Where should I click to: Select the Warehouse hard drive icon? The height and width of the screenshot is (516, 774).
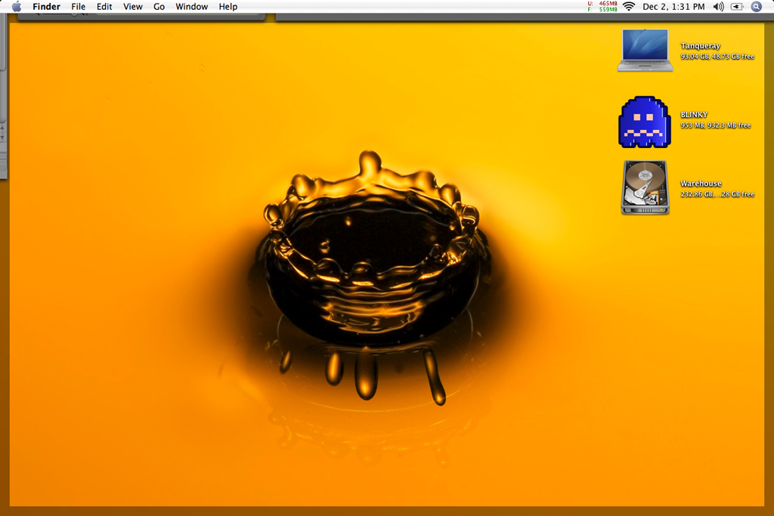point(646,187)
